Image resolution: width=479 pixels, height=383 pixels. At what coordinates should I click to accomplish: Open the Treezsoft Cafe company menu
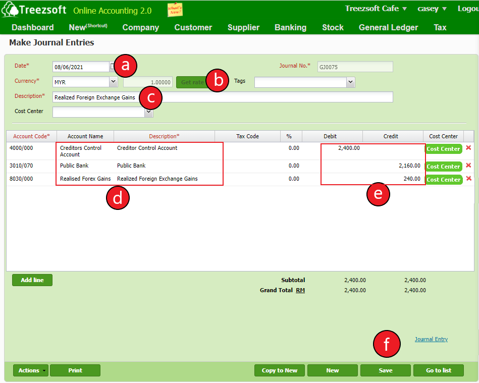pos(376,9)
